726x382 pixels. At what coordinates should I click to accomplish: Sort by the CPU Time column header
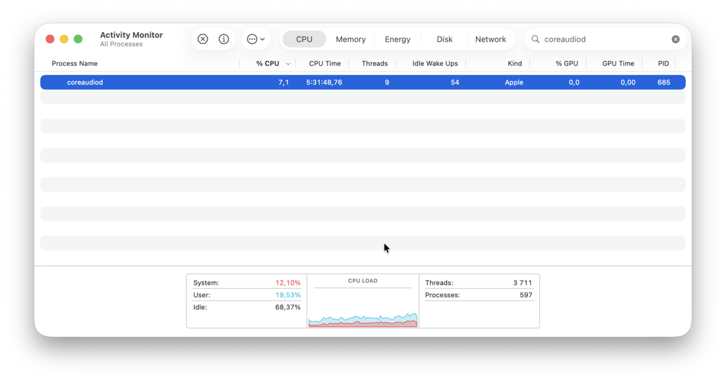(x=325, y=64)
